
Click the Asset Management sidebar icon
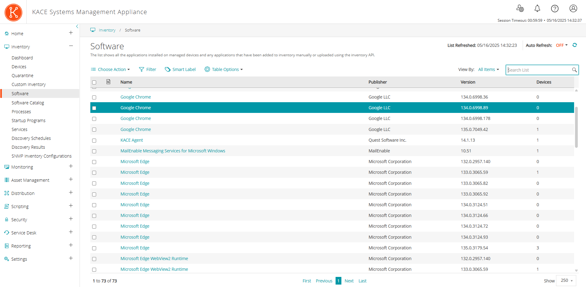(x=7, y=180)
